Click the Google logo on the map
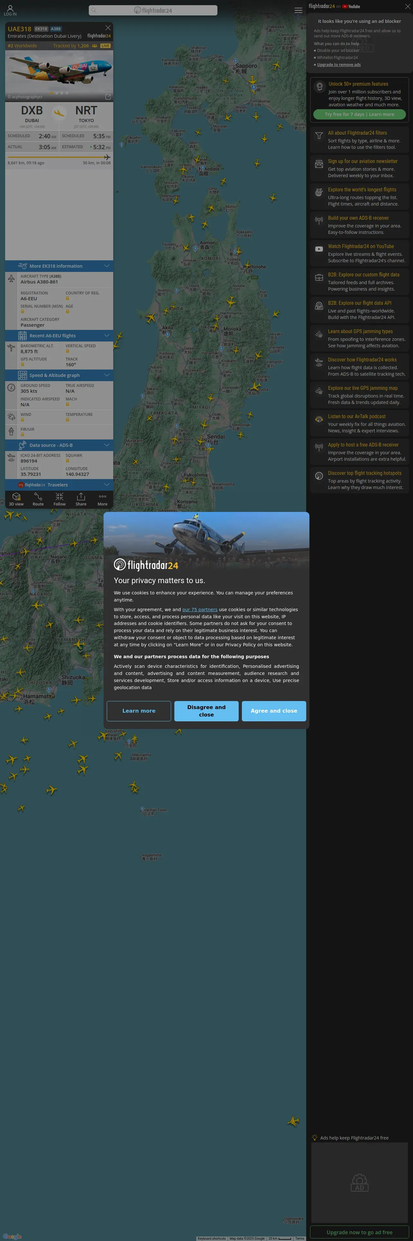 [x=12, y=1236]
